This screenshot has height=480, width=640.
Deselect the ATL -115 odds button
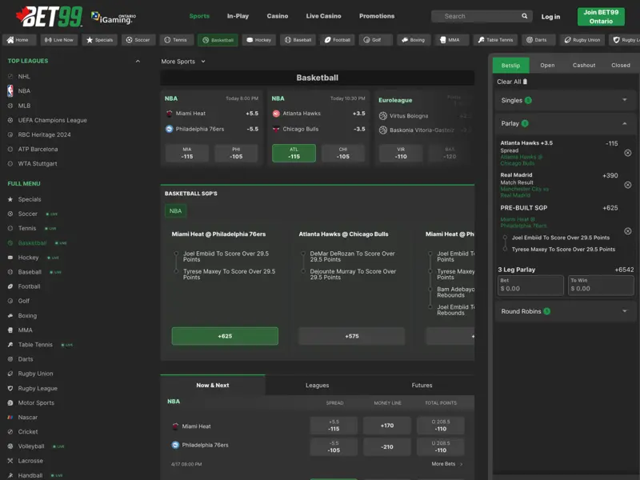coord(294,153)
